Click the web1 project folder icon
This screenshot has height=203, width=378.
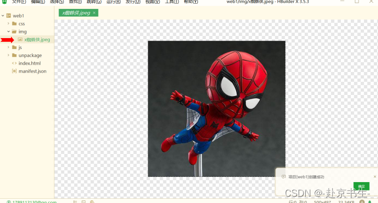pyautogui.click(x=9, y=16)
